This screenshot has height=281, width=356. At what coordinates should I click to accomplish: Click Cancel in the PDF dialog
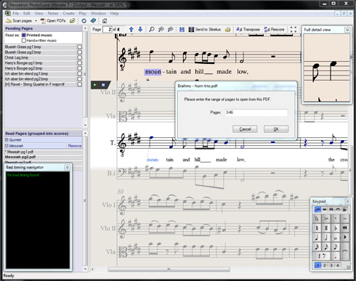click(x=245, y=129)
